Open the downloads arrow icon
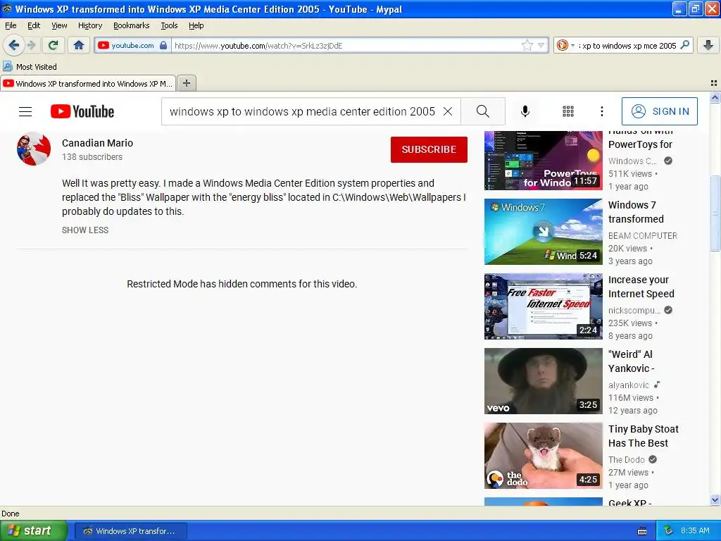This screenshot has width=721, height=541. click(708, 45)
